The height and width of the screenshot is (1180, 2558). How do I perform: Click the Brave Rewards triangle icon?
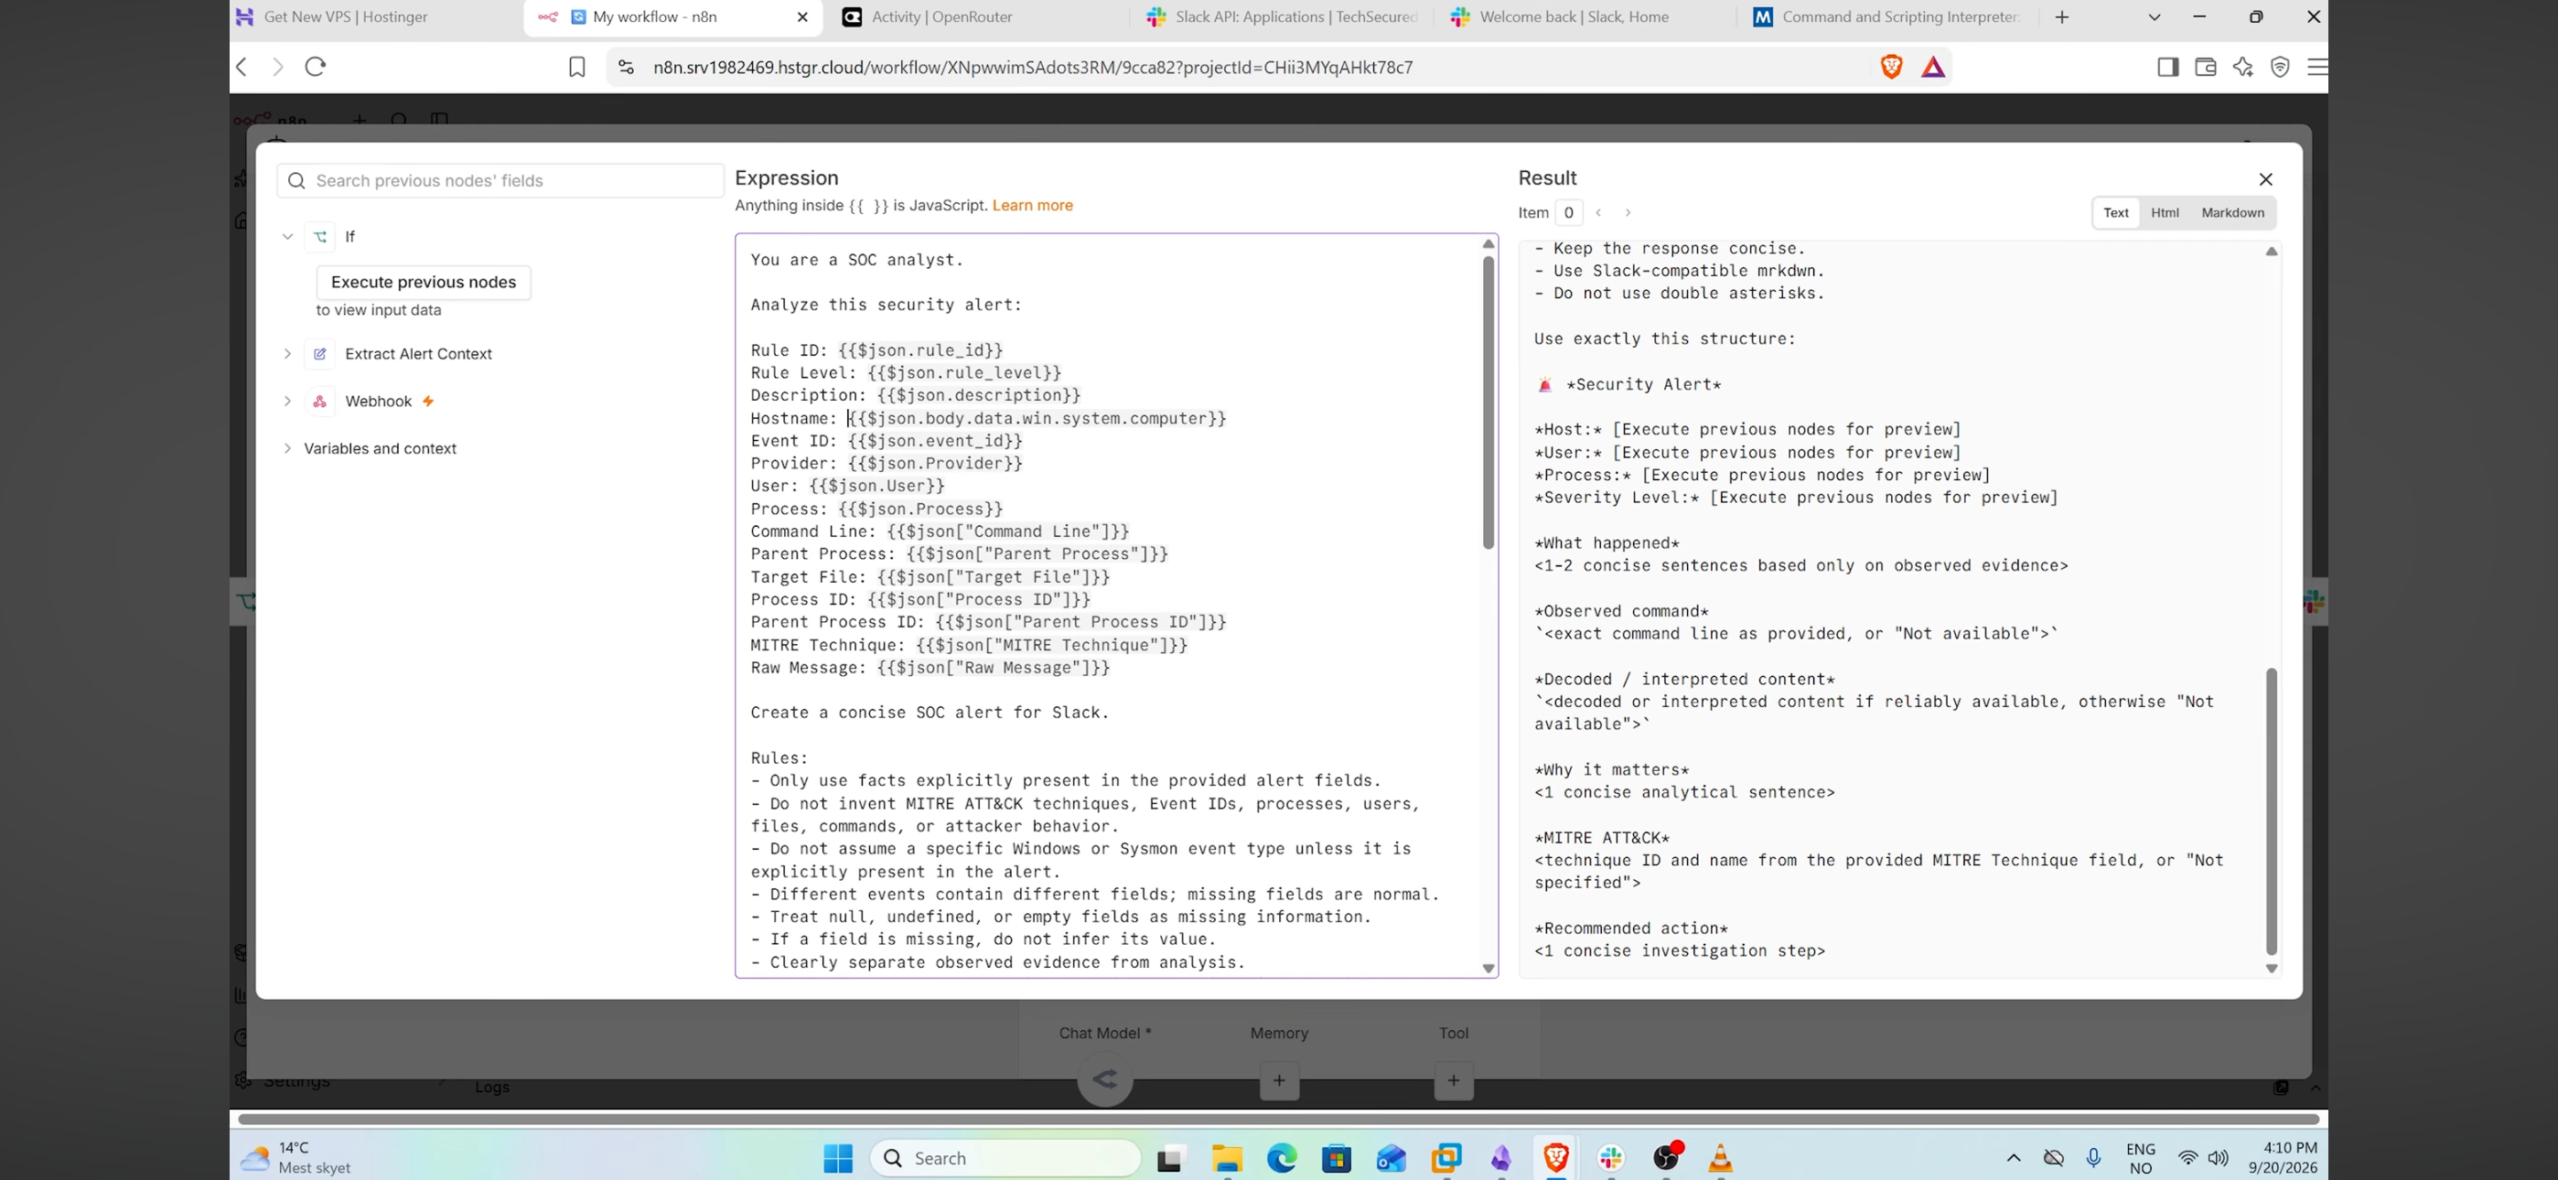click(x=1932, y=68)
